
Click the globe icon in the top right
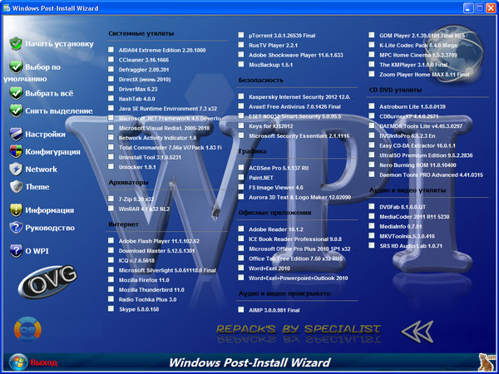[x=453, y=54]
